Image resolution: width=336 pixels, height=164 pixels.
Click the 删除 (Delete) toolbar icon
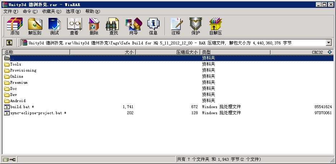94,26
